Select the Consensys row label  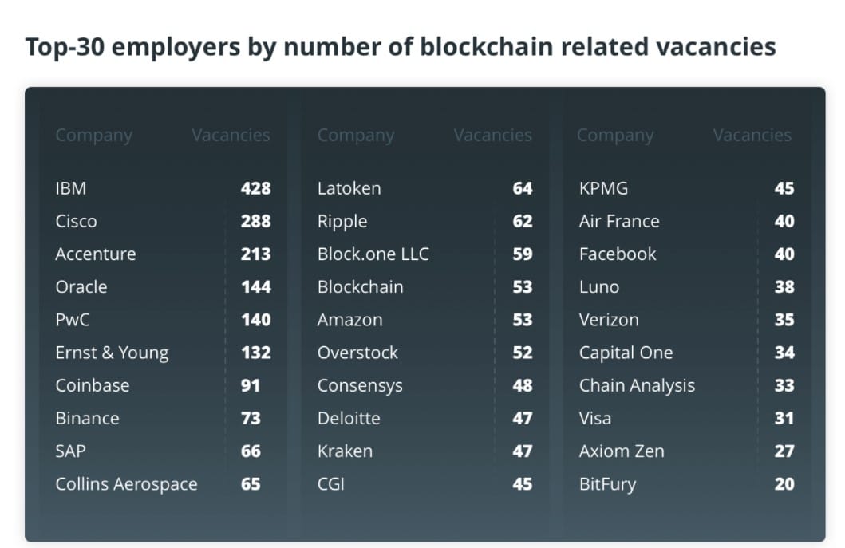pos(360,385)
